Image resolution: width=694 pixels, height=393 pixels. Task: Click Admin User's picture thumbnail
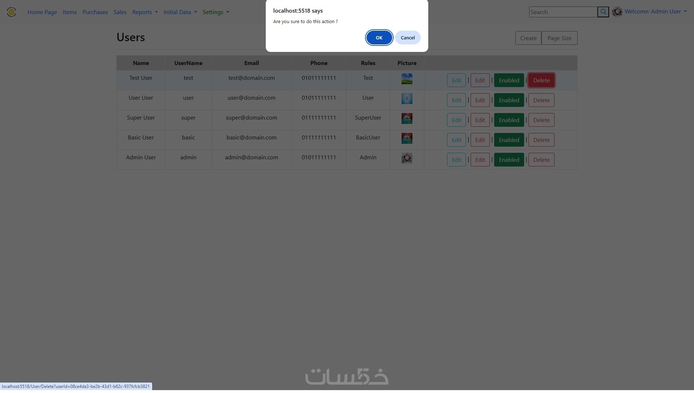407,158
